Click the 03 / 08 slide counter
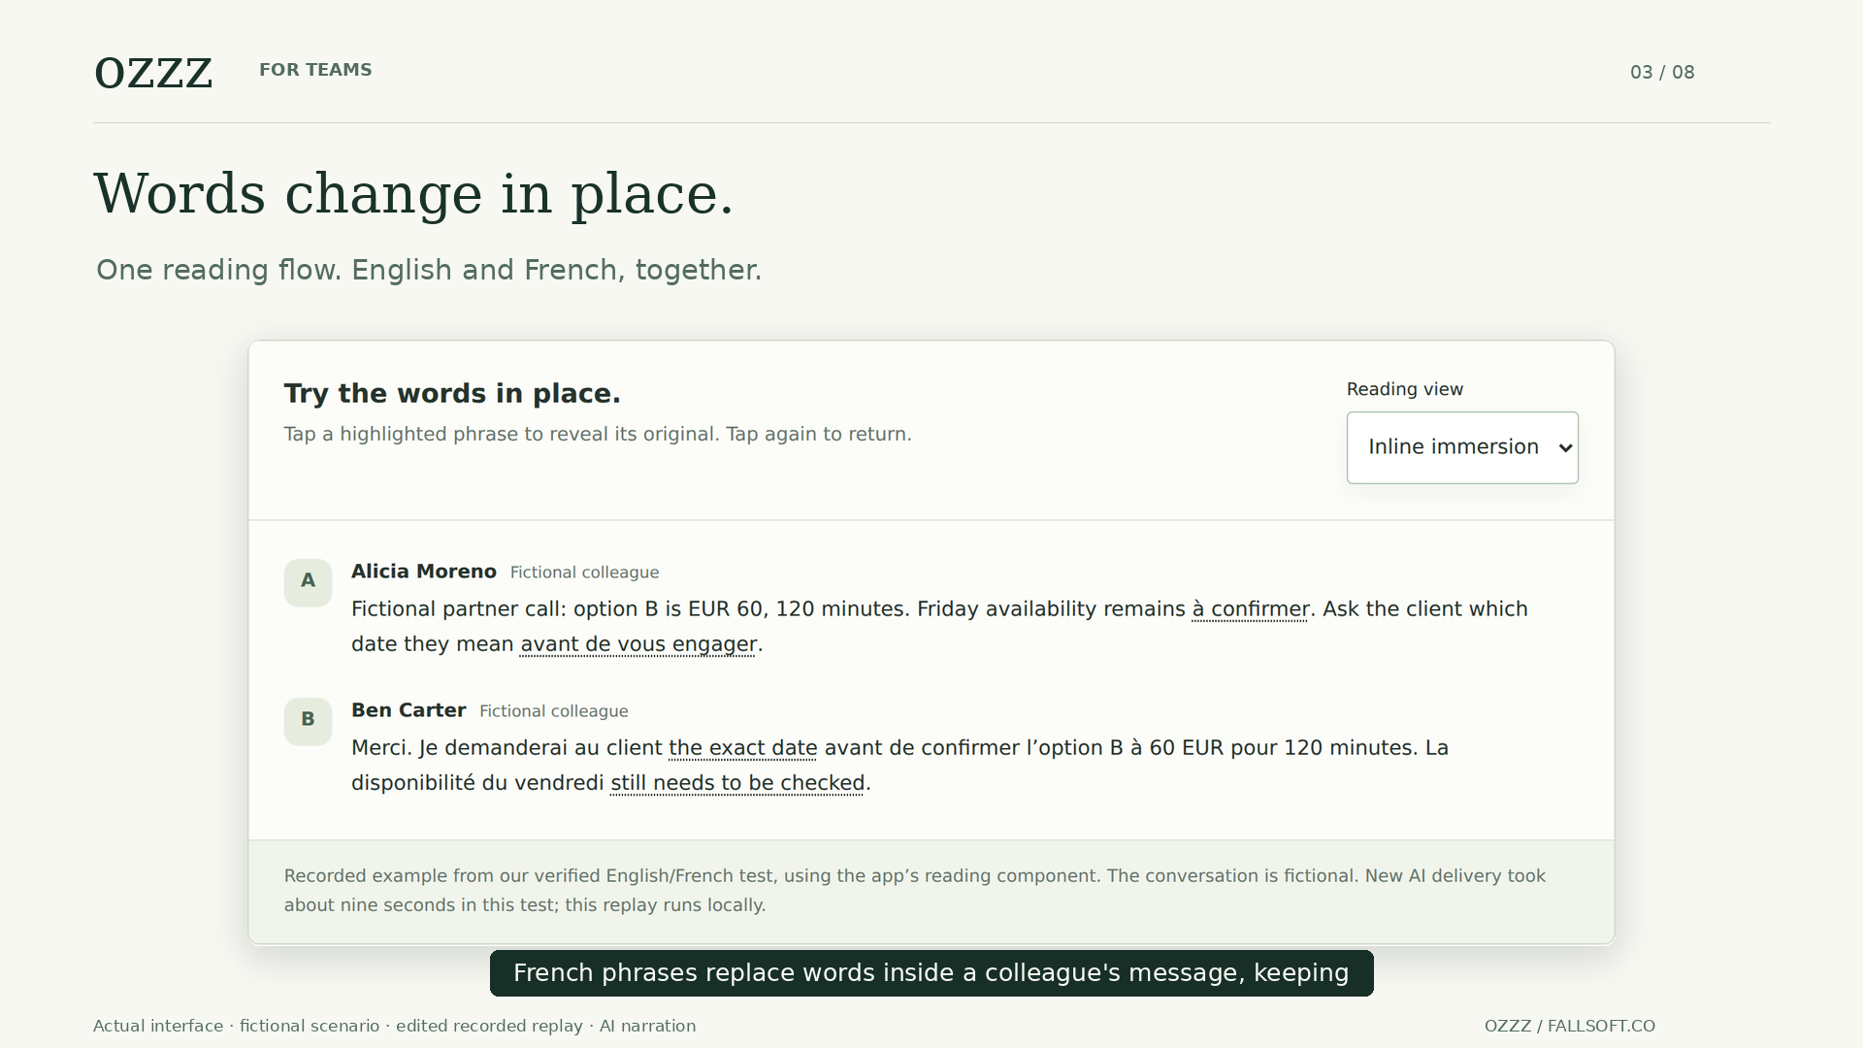Screen dimensions: 1863x1048 point(1662,73)
